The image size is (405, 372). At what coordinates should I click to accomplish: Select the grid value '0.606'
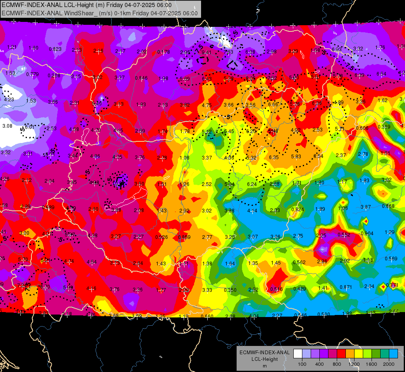pyautogui.click(x=362, y=128)
